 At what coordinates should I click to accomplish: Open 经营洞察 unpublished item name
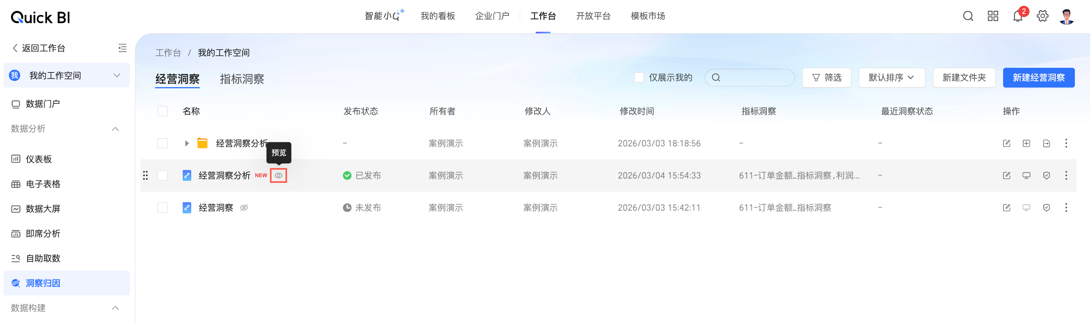tap(216, 207)
